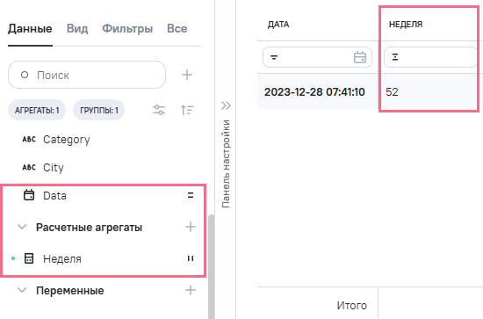Screen dimensions: 483x319
Task: Click the equals icon on the Data row
Action: click(x=191, y=195)
